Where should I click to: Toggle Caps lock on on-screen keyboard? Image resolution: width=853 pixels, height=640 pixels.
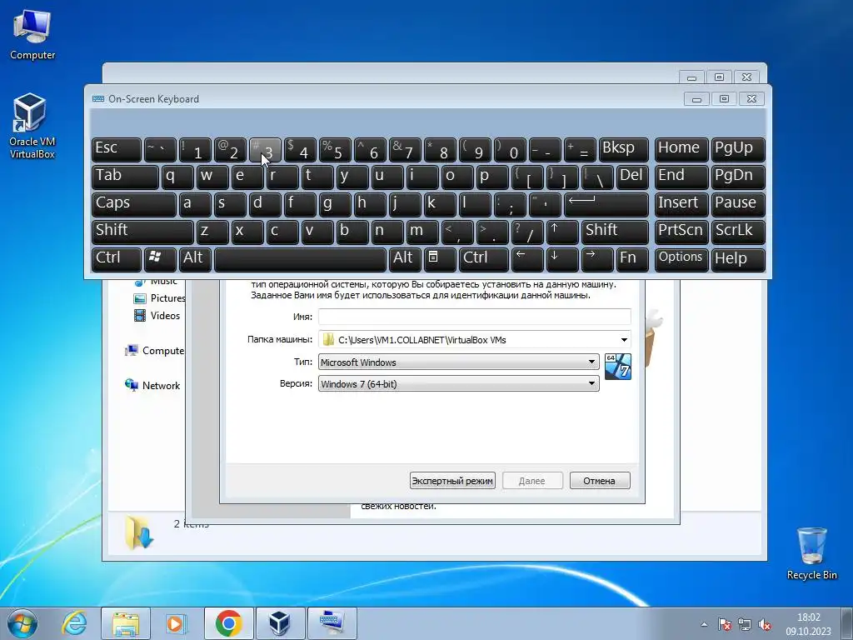[134, 205]
